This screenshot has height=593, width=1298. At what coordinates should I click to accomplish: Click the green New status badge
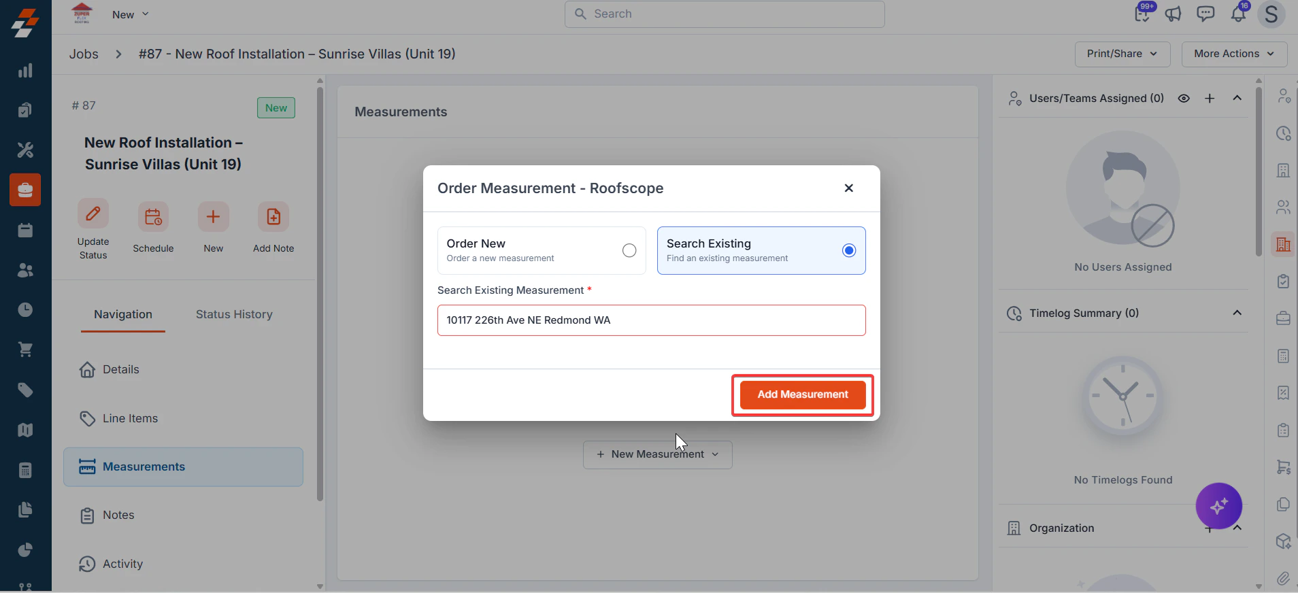click(276, 108)
